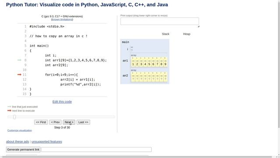Click the execution step slider handle
280x158 pixels.
point(14,117)
